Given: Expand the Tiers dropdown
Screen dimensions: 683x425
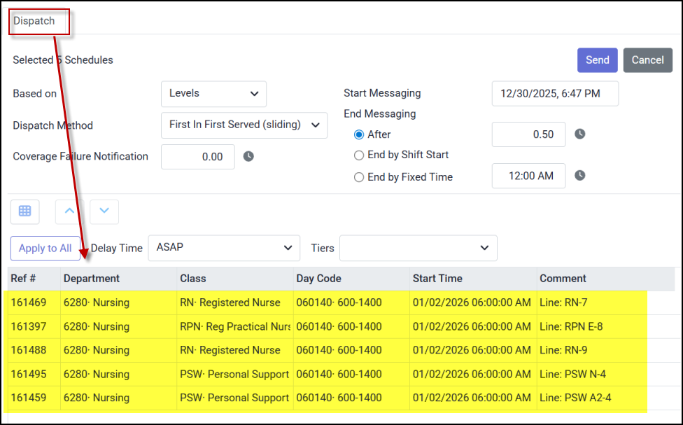Looking at the screenshot, I should pos(418,248).
